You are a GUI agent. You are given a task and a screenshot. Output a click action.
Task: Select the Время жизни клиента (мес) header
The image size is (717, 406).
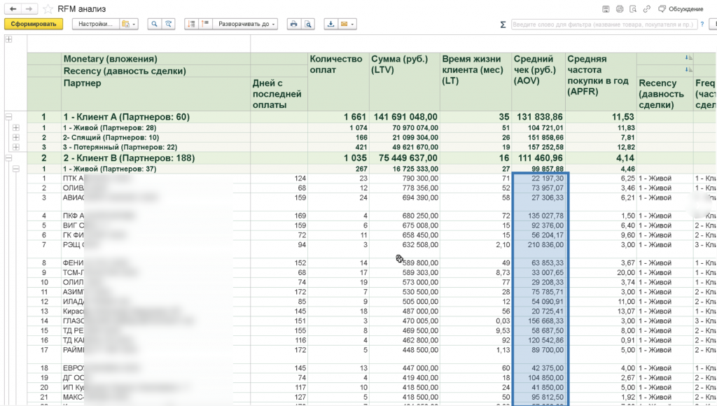click(x=475, y=82)
